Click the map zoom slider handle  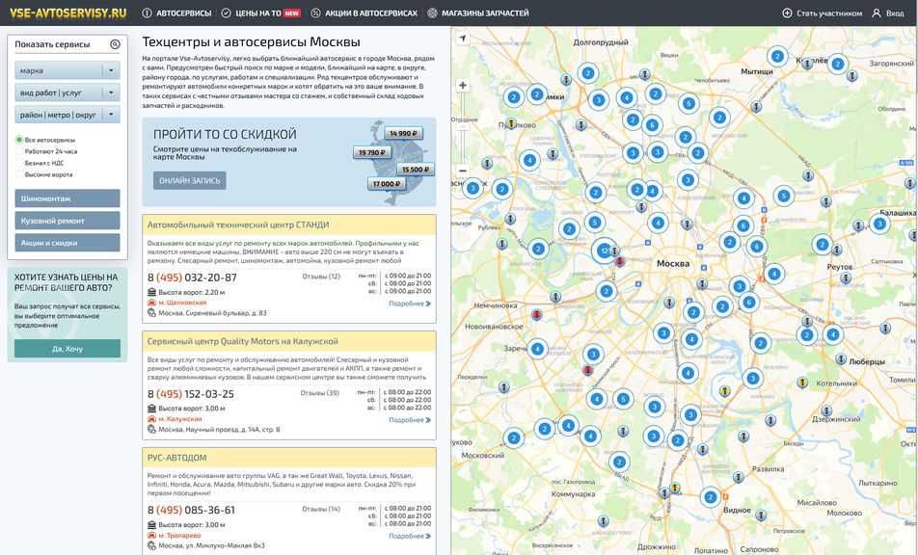pyautogui.click(x=463, y=126)
